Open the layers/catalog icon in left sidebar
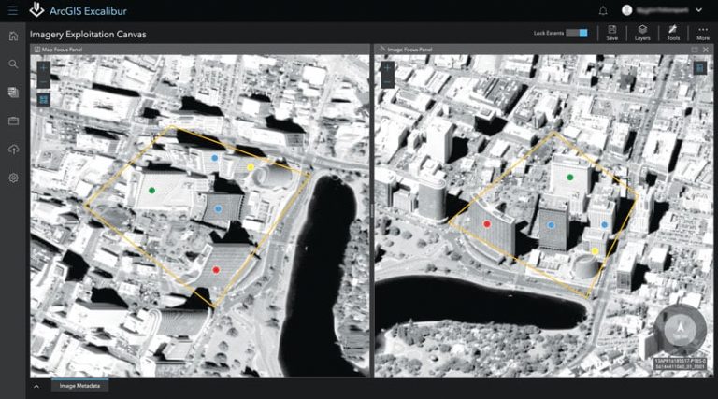The height and width of the screenshot is (399, 718). [x=13, y=93]
